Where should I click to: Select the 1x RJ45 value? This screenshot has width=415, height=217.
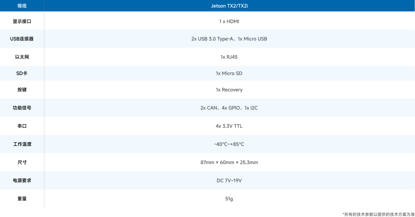coord(229,57)
